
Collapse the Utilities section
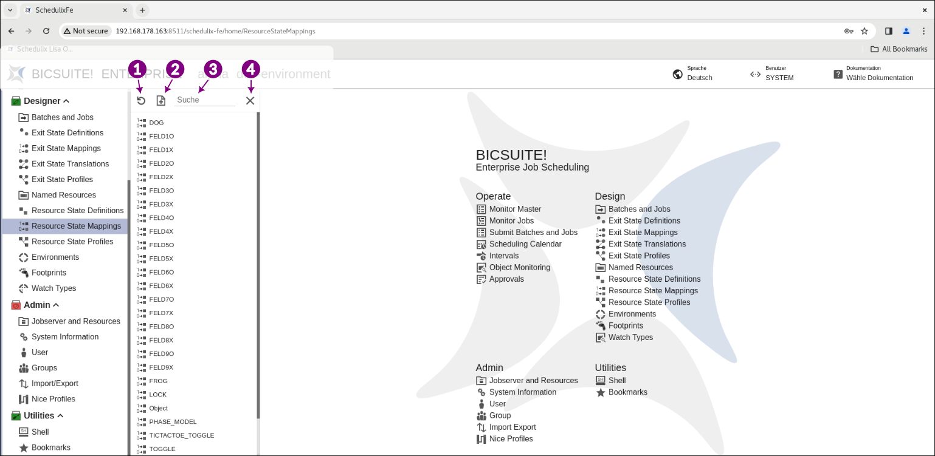[60, 416]
